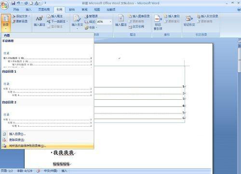Click 插入脚注 AB footnote button
This screenshot has height=174, width=241.
click(x=40, y=21)
